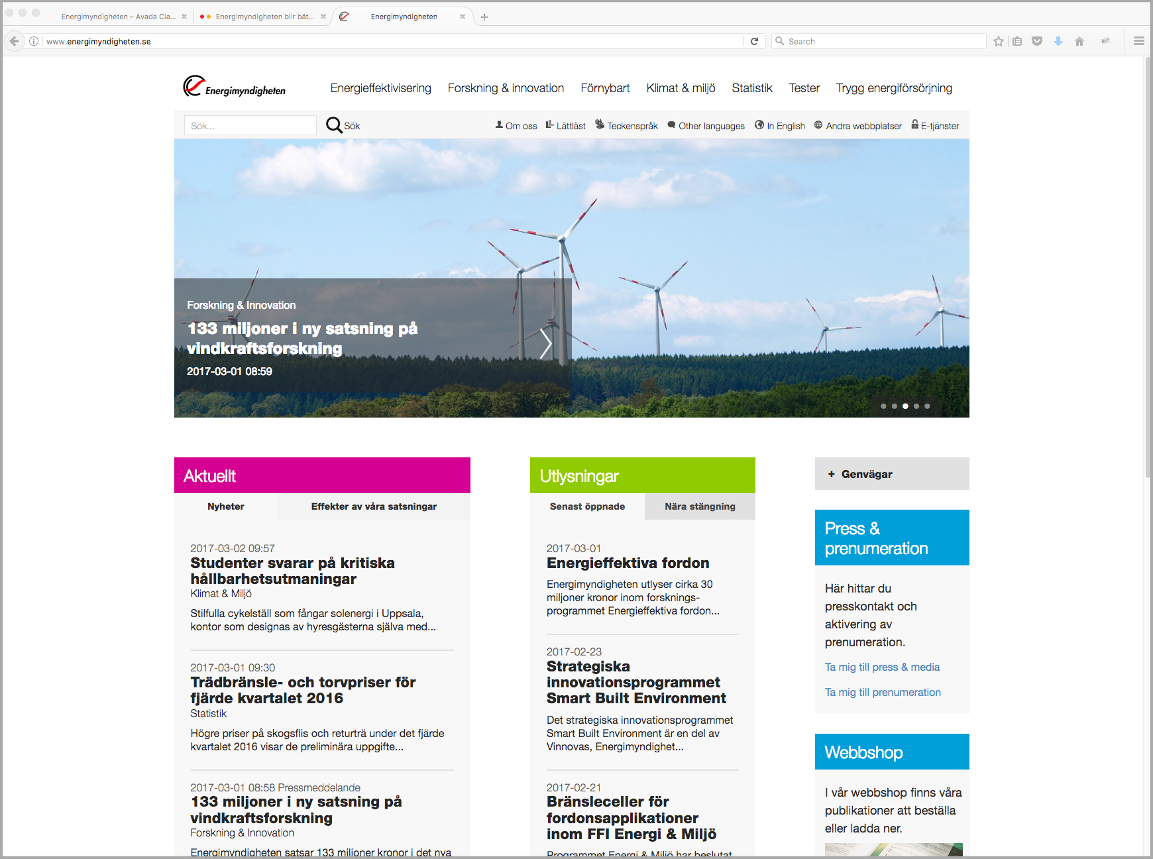1153x859 pixels.
Task: Reload the page with the refresh icon
Action: (x=754, y=41)
